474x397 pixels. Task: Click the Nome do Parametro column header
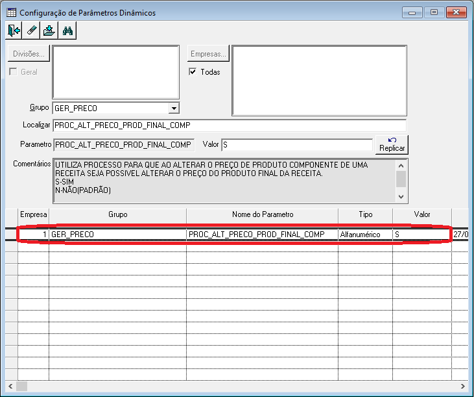[263, 214]
